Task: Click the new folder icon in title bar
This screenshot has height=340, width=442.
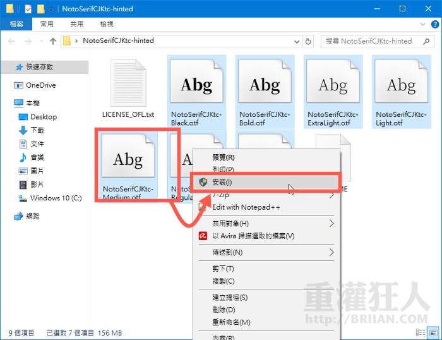Action: coord(41,9)
